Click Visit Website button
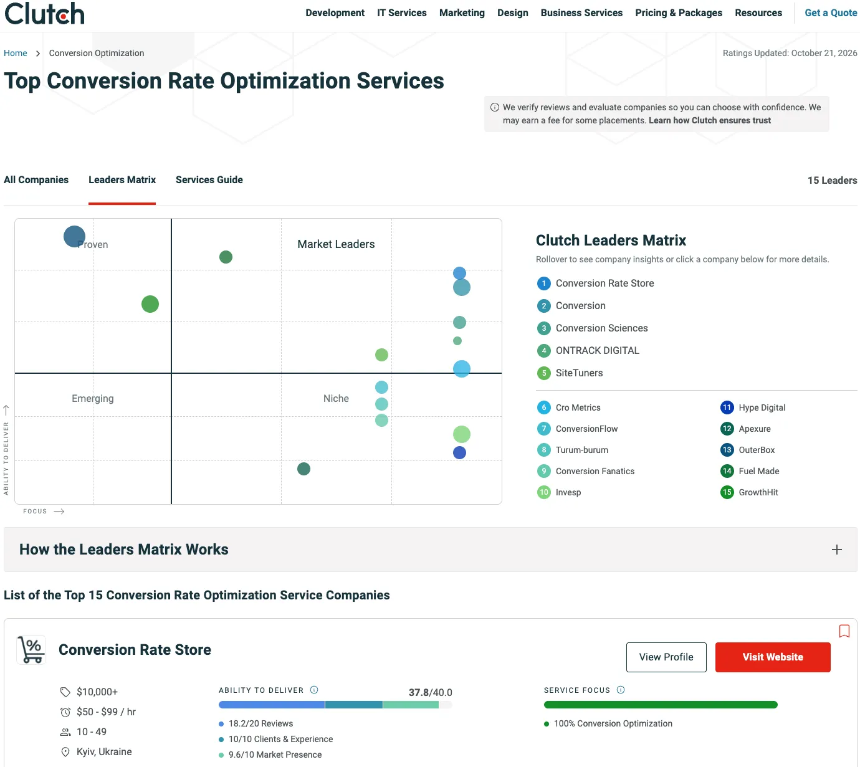Image resolution: width=860 pixels, height=767 pixels. click(773, 657)
